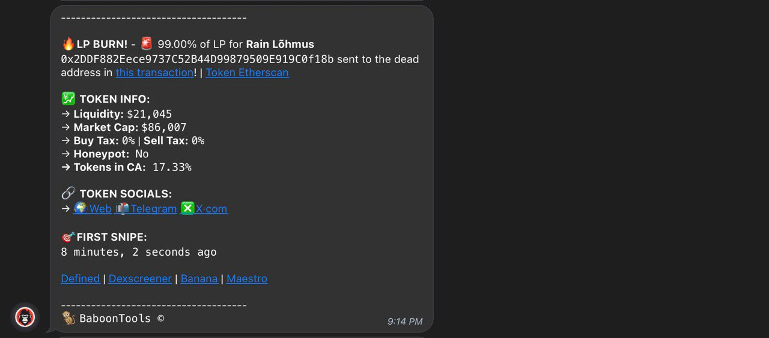
Task: Open the Dexscreener link
Action: click(x=140, y=279)
